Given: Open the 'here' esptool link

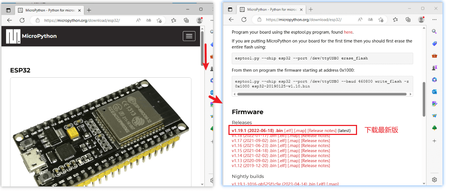Looking at the screenshot, I should tap(348, 32).
